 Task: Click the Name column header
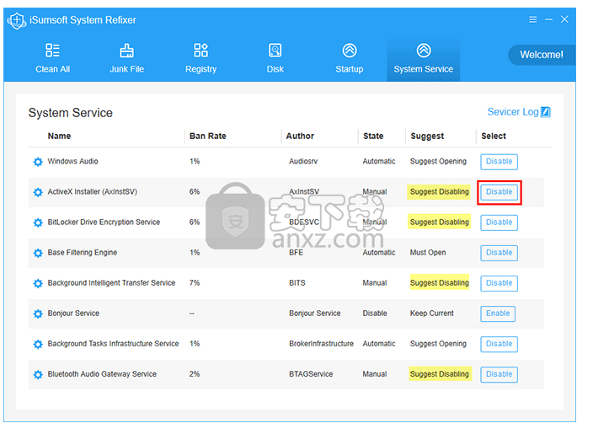pos(59,136)
